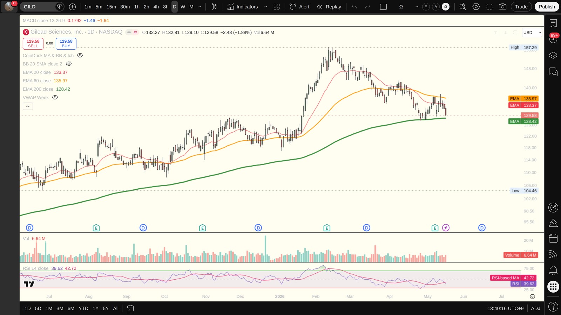Open the chats panel icon

(553, 72)
